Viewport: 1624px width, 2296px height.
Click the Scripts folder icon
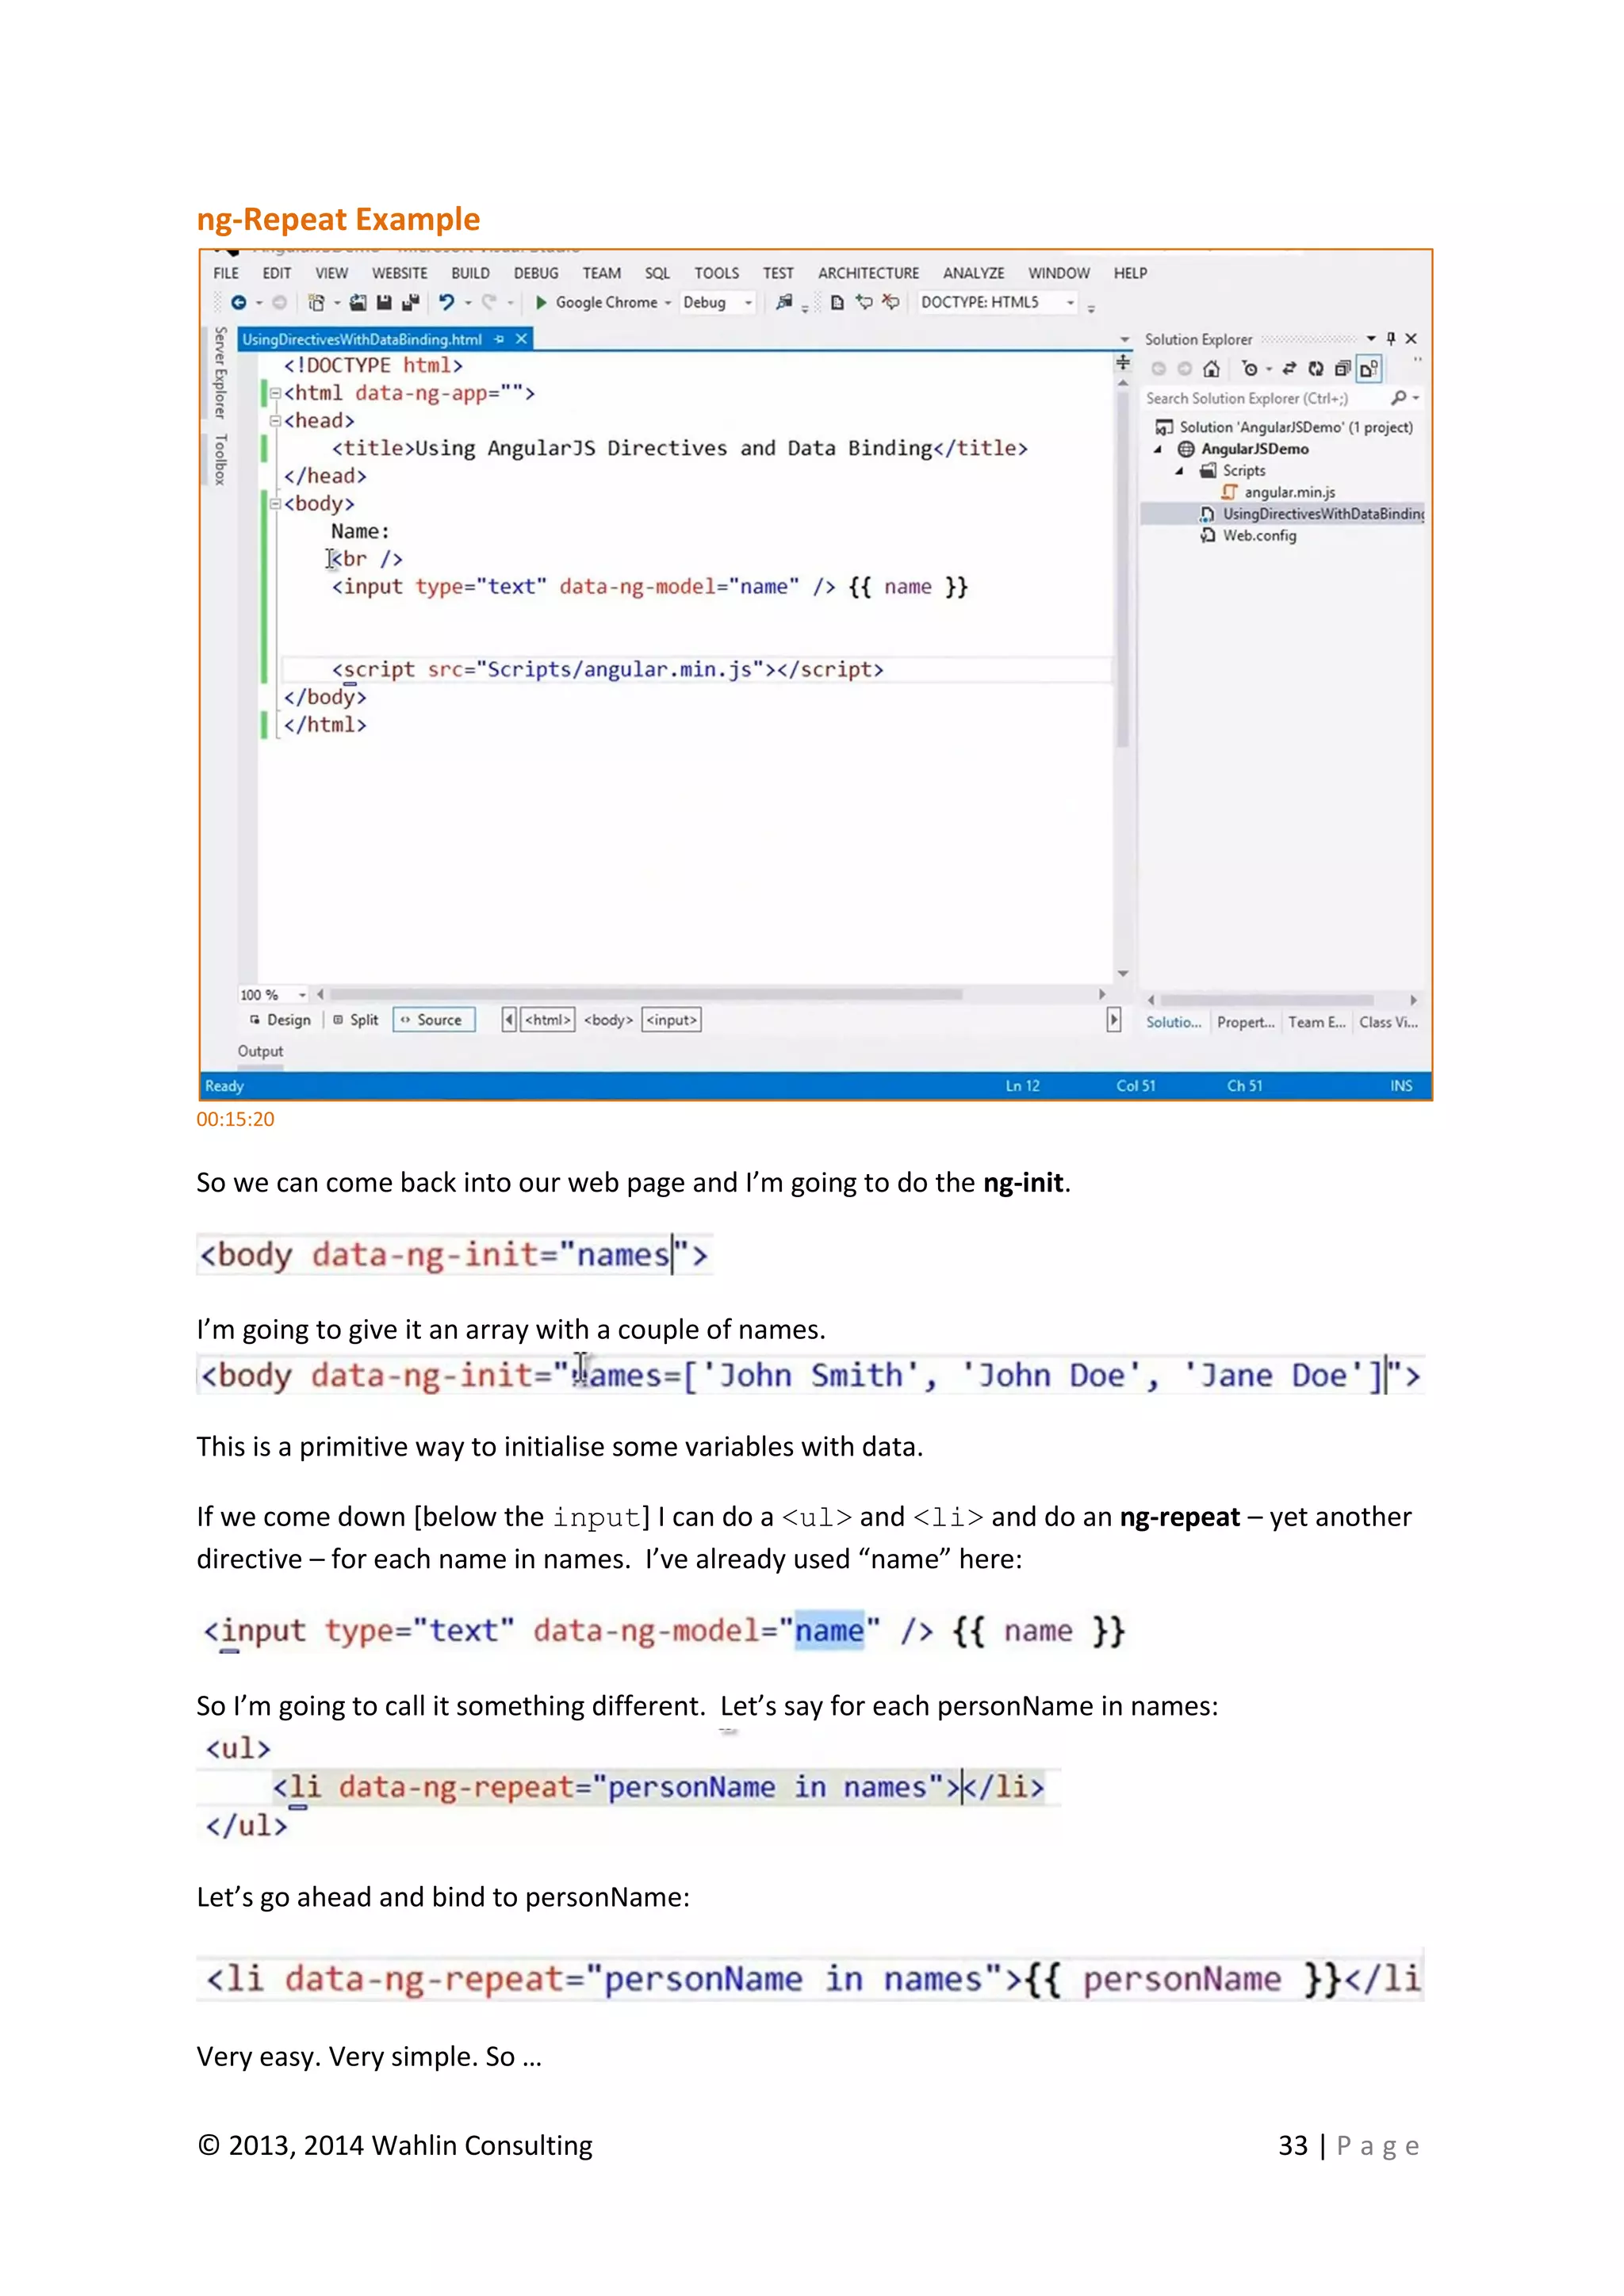(1208, 470)
